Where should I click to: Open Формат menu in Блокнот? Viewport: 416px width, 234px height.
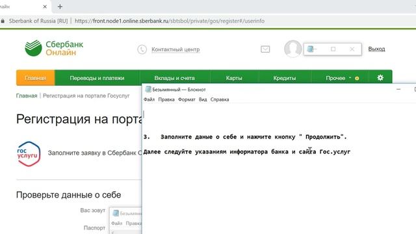click(187, 99)
